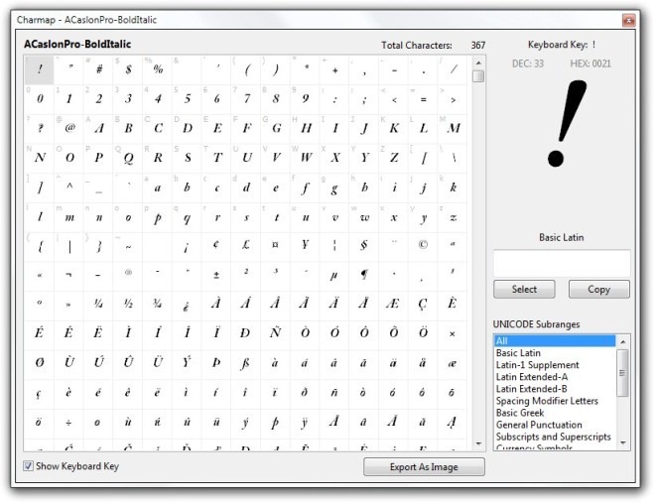Select Basic Greek subrange

point(555,413)
